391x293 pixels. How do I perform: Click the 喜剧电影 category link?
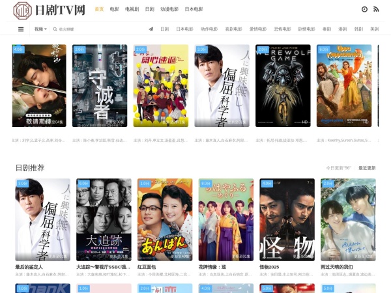tap(233, 29)
